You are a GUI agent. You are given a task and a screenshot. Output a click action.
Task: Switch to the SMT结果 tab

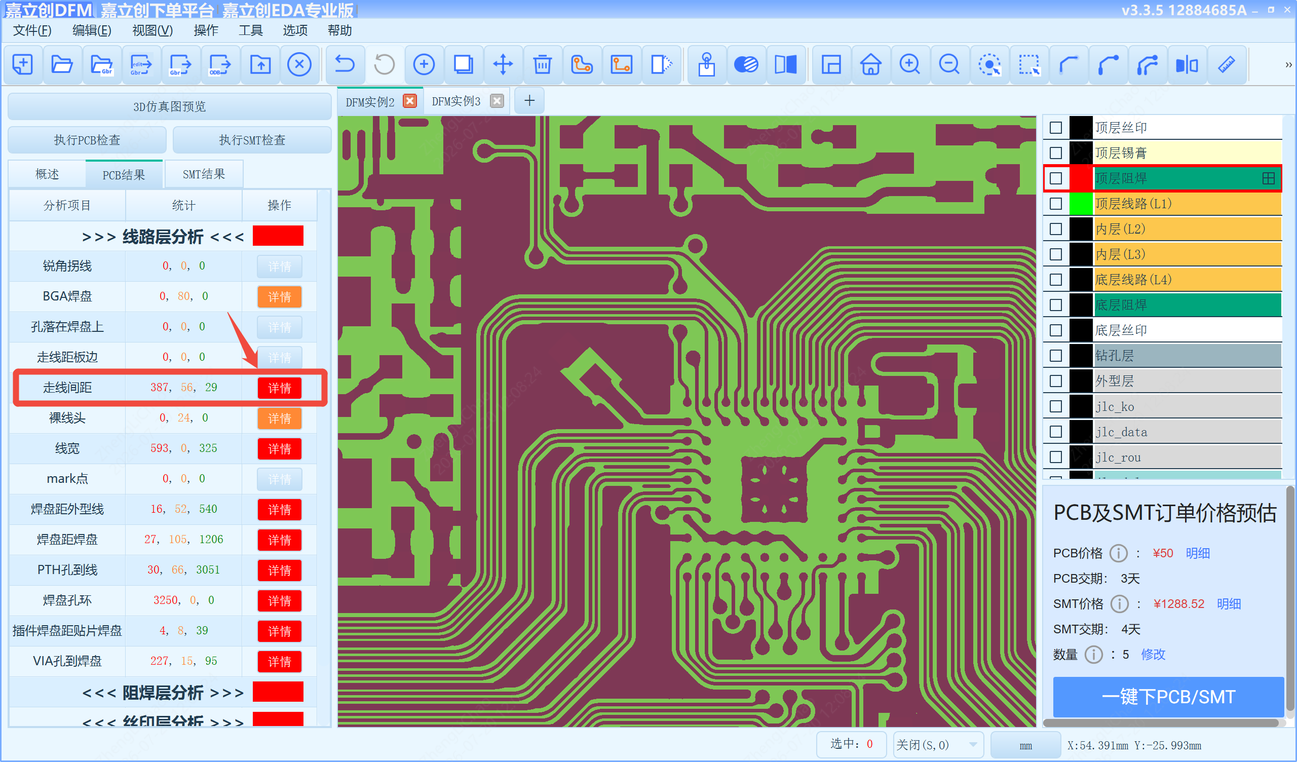pyautogui.click(x=204, y=174)
